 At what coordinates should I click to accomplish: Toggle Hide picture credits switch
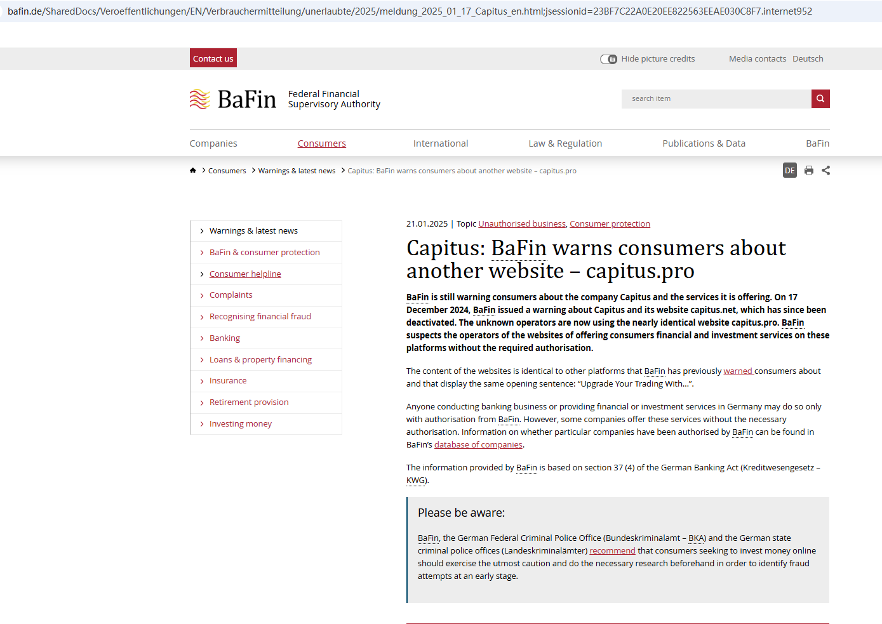tap(608, 59)
